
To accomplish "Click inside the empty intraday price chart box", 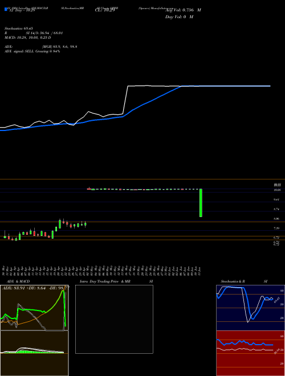I will 114,319.
